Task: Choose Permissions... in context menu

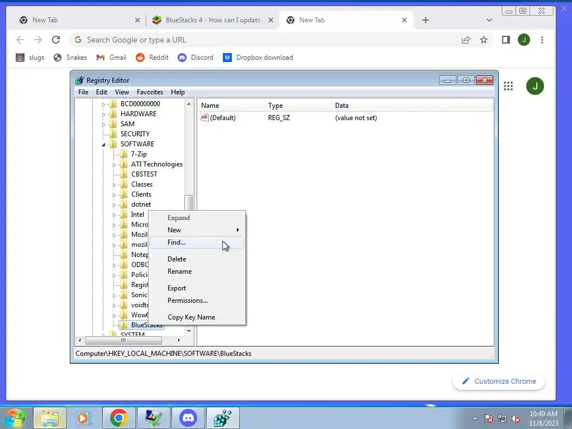Action: point(197,301)
